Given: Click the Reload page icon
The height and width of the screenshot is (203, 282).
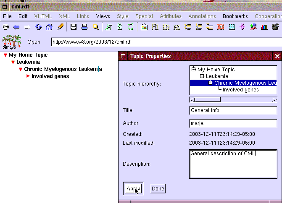Looking at the screenshot, I should 38,27.
